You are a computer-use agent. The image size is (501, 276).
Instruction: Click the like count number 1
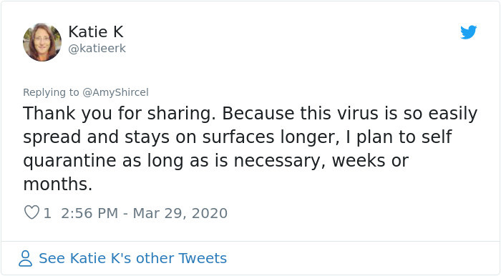click(x=47, y=213)
